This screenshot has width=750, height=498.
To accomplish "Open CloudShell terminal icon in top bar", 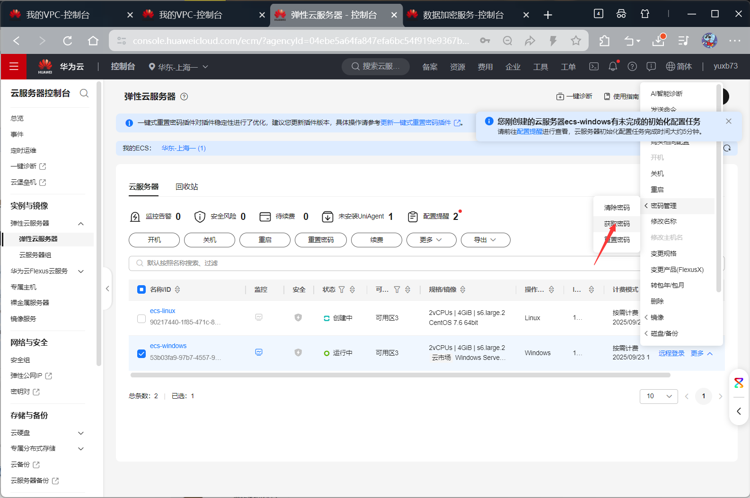I will [594, 67].
